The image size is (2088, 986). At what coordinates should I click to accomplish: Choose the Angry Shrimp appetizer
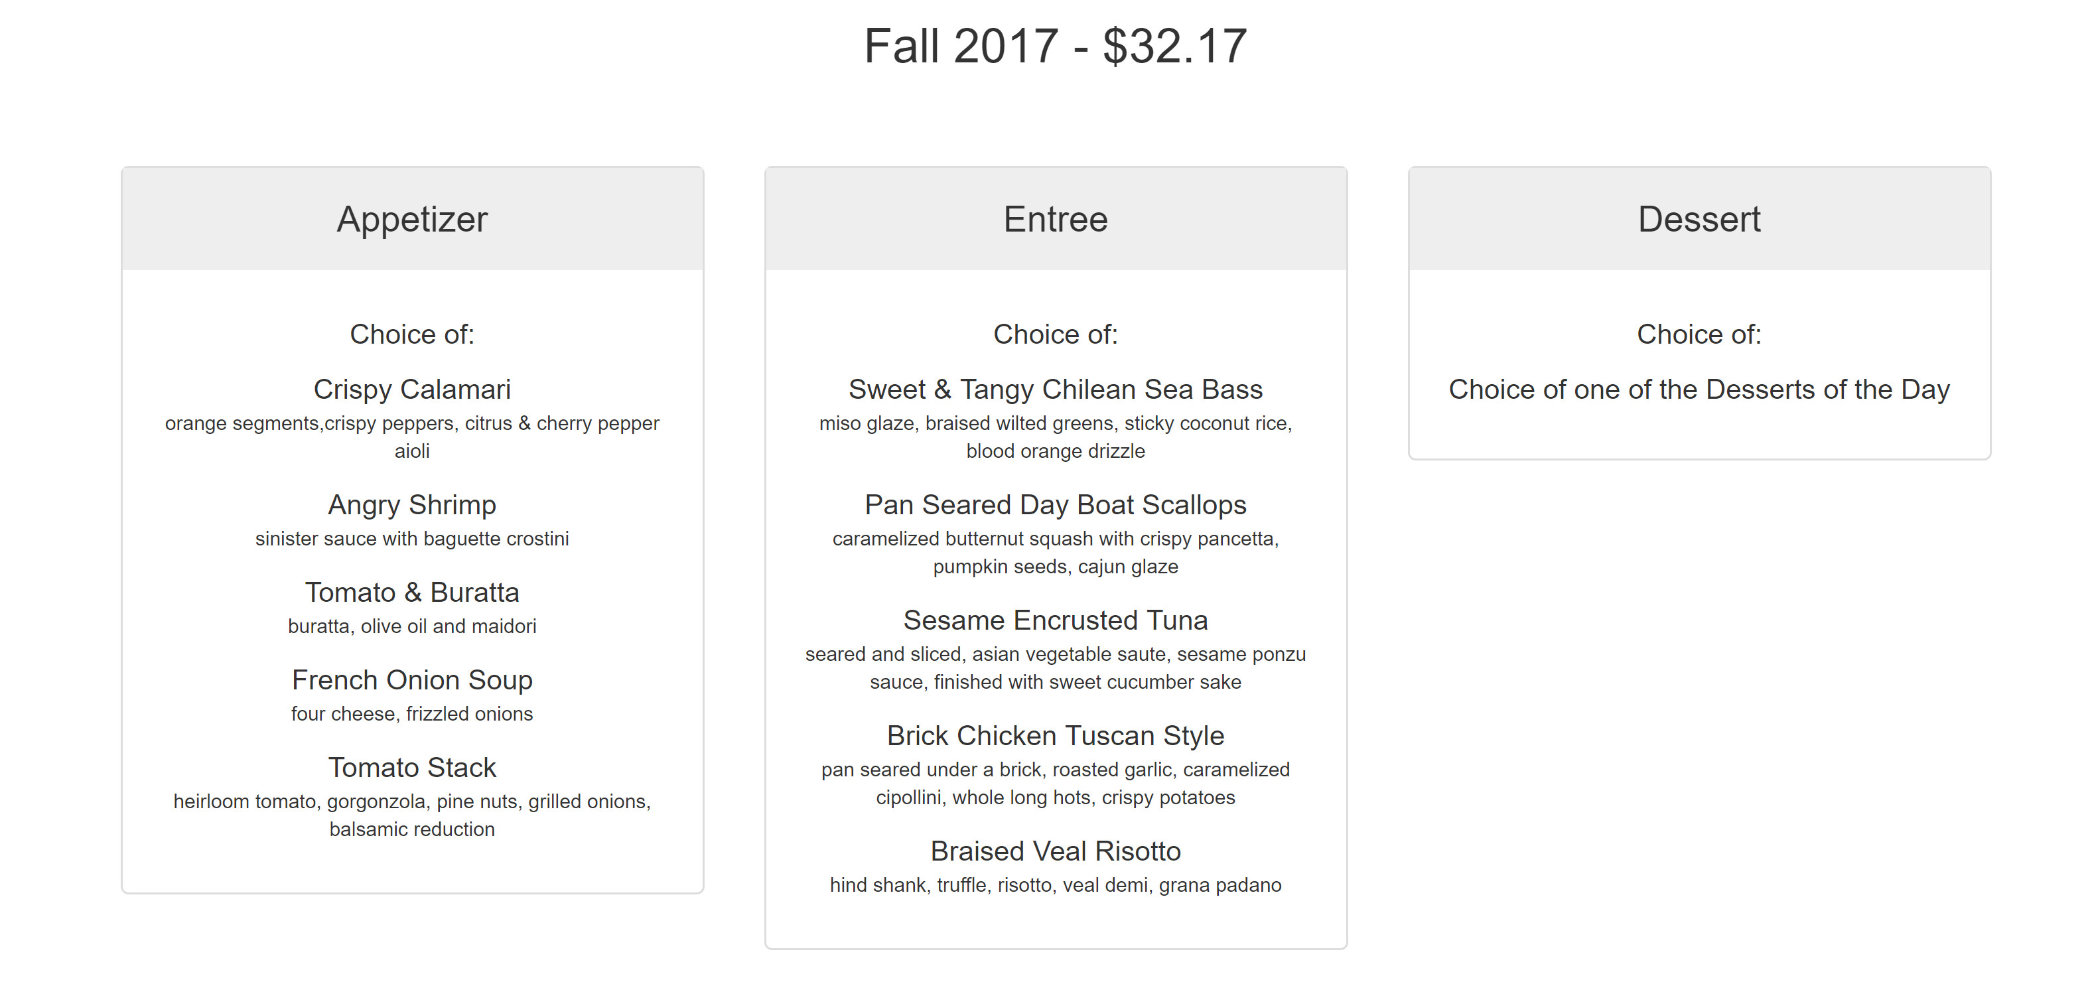[x=412, y=504]
